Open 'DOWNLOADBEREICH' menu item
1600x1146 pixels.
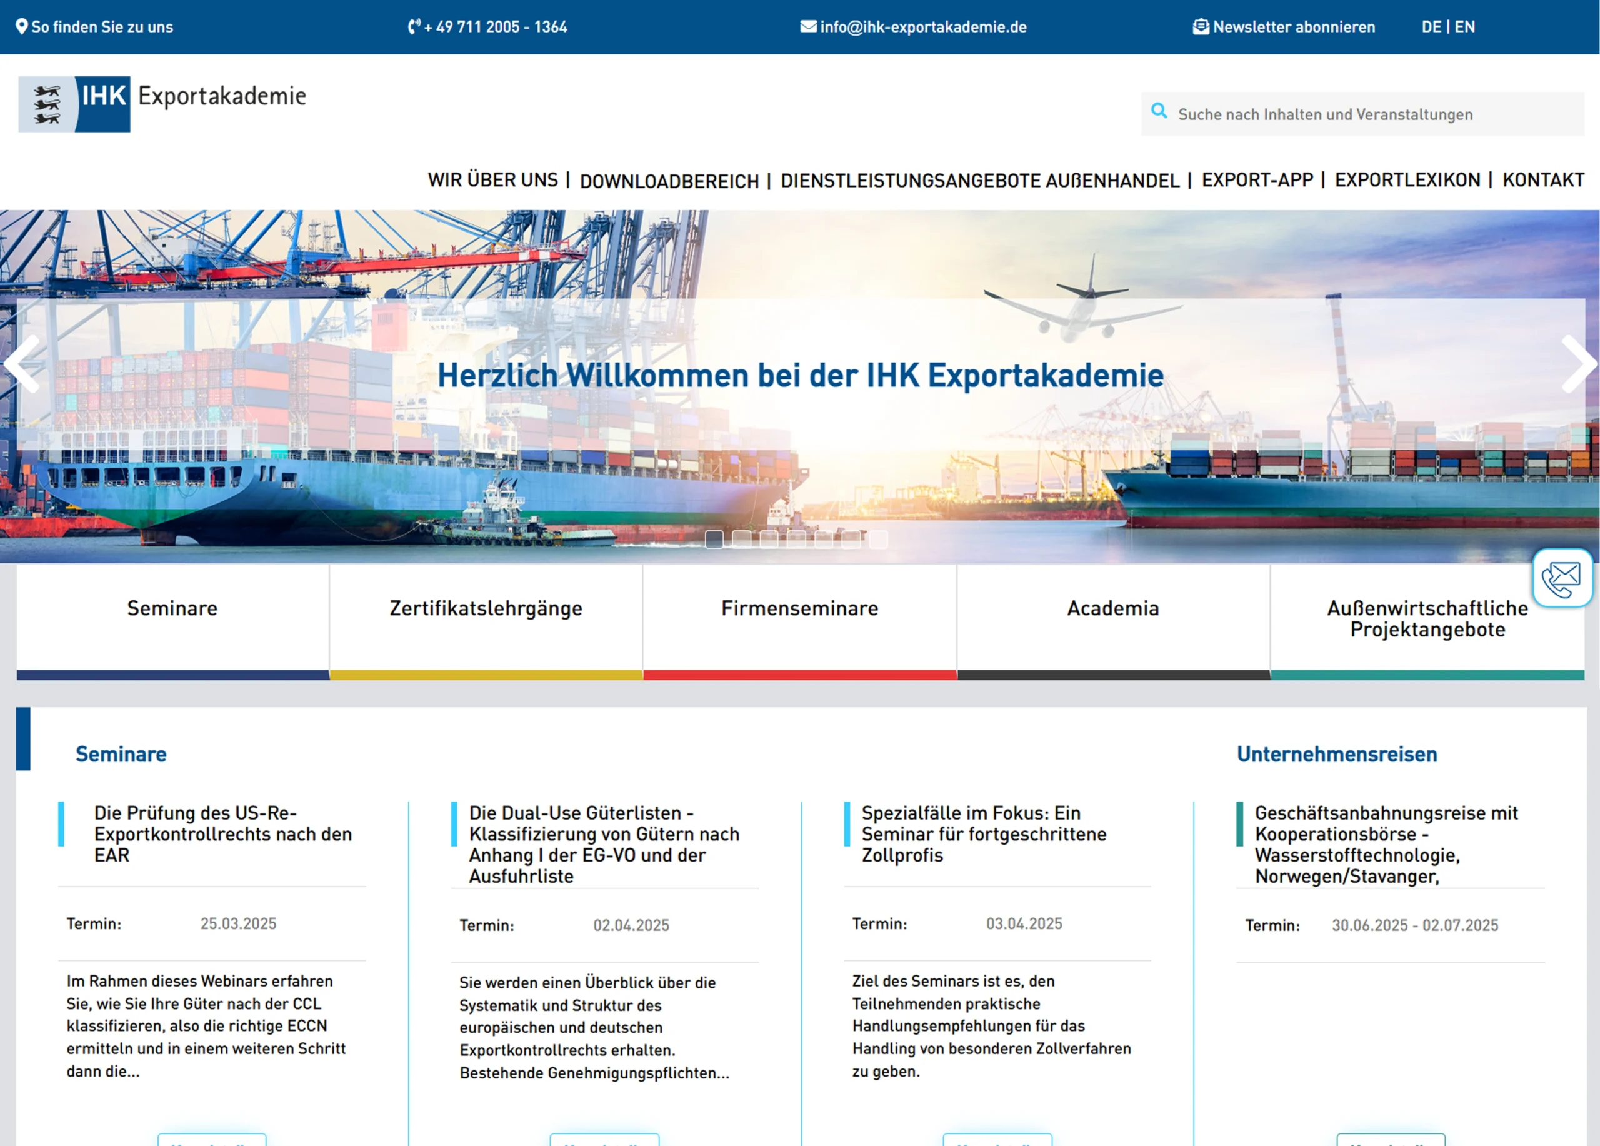[669, 181]
